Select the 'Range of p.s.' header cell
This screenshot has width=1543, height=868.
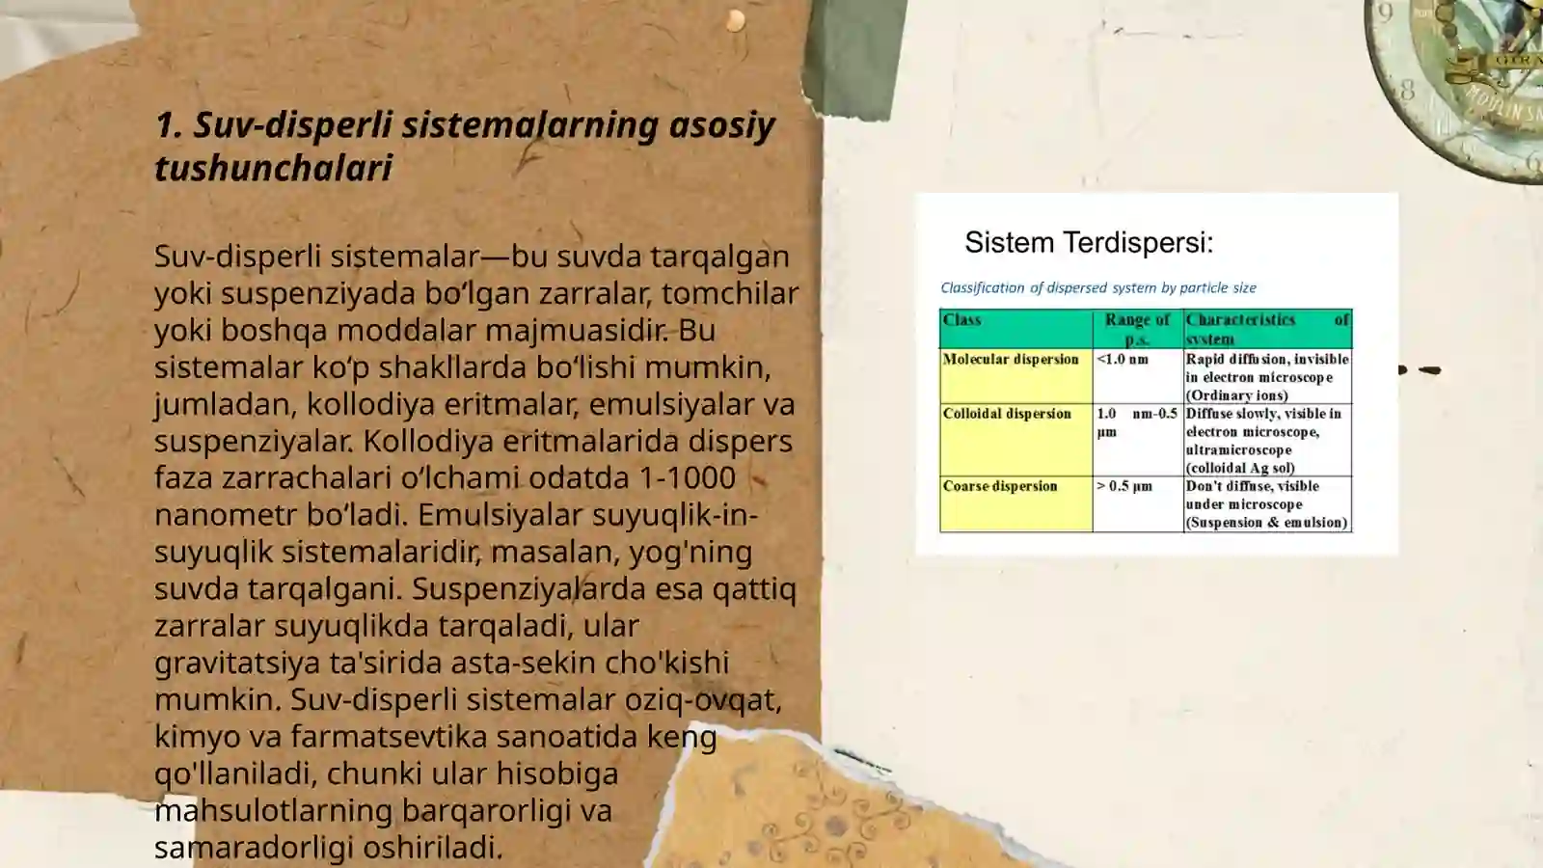(x=1138, y=329)
